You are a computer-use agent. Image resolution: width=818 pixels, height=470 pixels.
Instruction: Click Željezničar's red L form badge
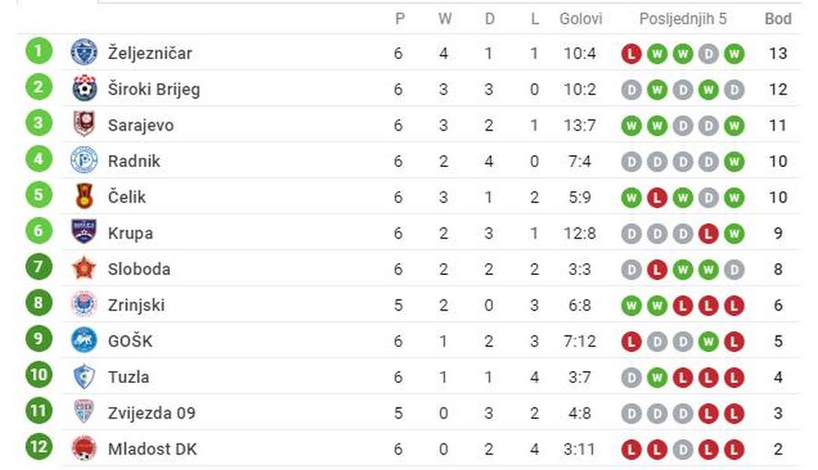(632, 54)
